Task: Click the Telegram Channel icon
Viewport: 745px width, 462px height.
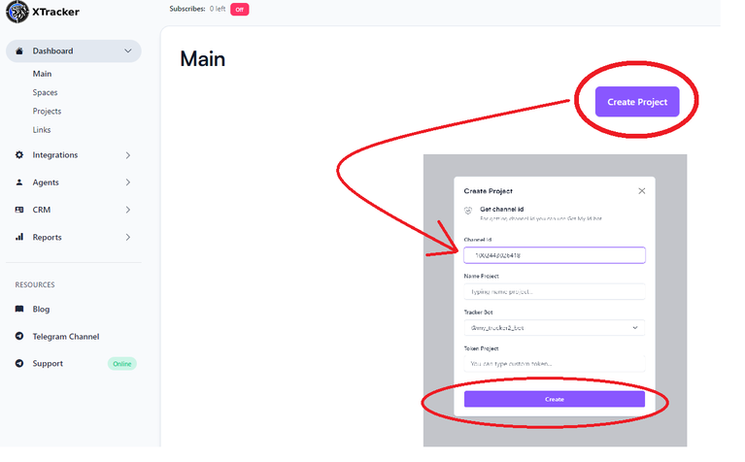Action: (x=19, y=337)
